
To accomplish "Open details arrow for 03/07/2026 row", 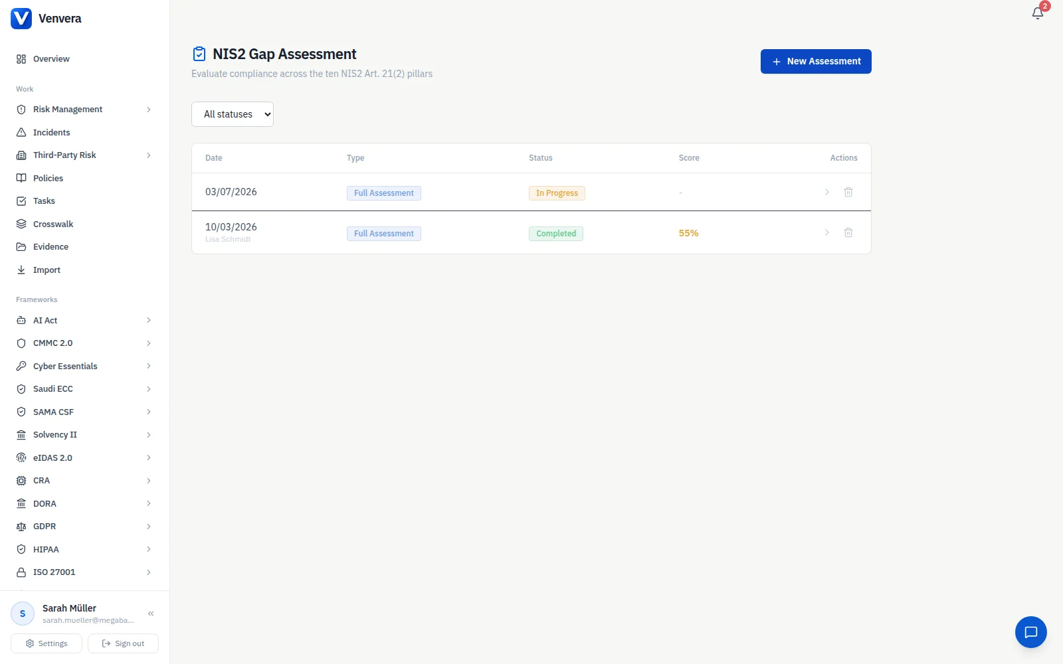I will point(827,192).
